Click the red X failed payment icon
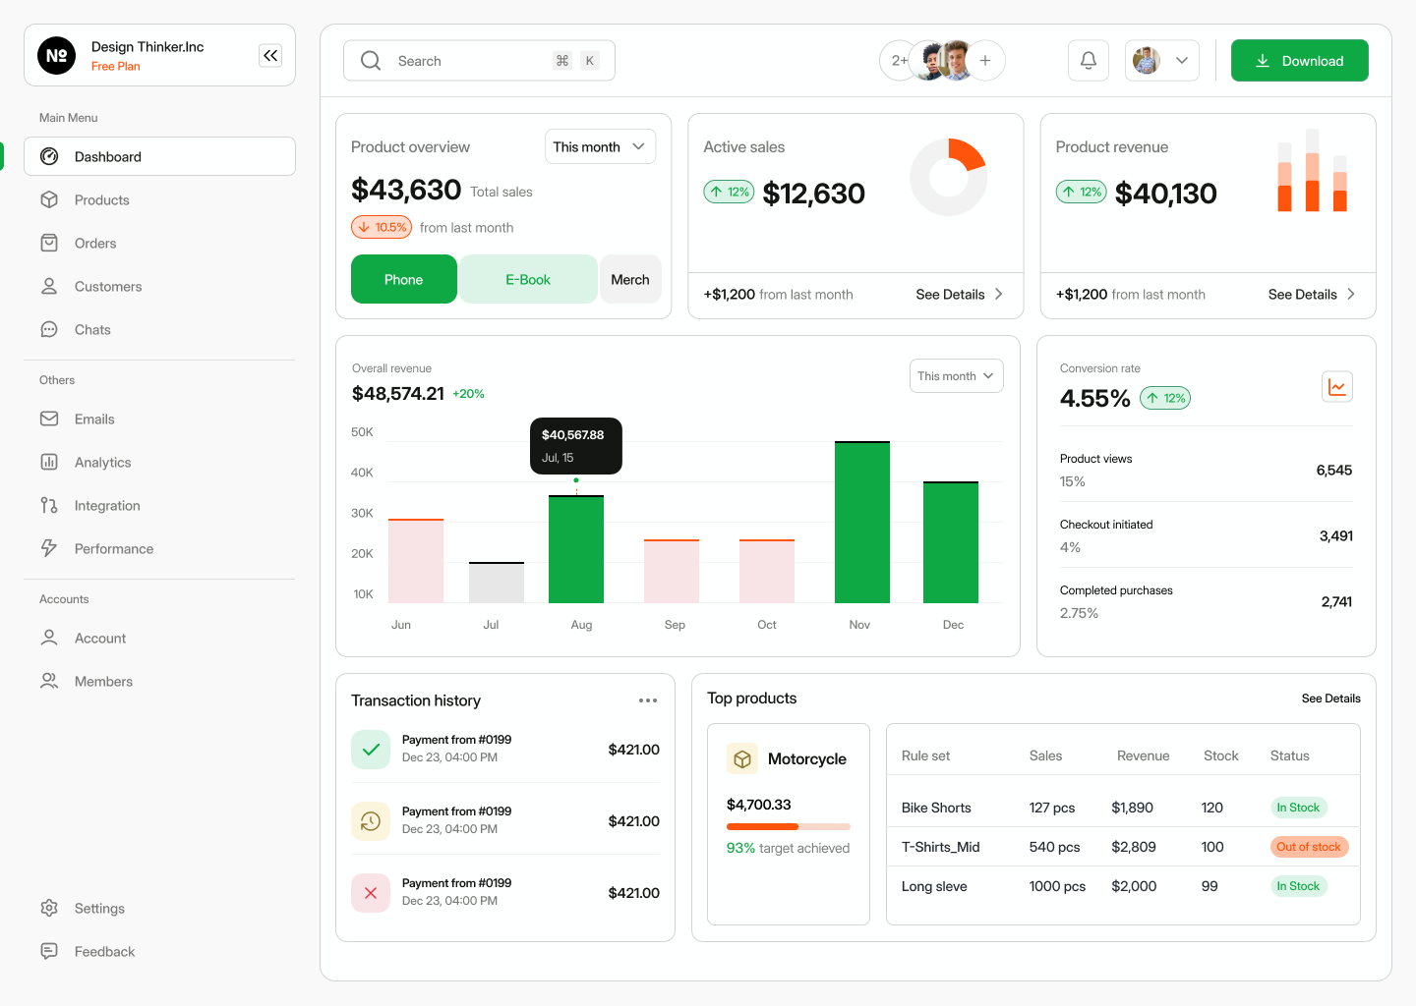The height and width of the screenshot is (1006, 1416). 371,893
